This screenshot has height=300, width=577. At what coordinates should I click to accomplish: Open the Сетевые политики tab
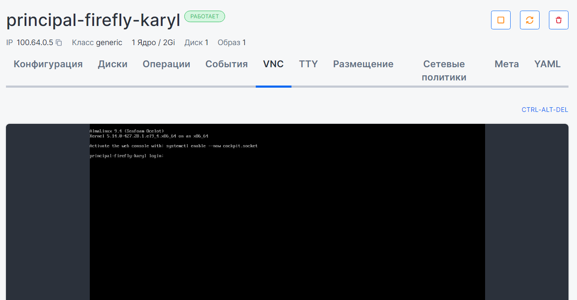coord(444,71)
